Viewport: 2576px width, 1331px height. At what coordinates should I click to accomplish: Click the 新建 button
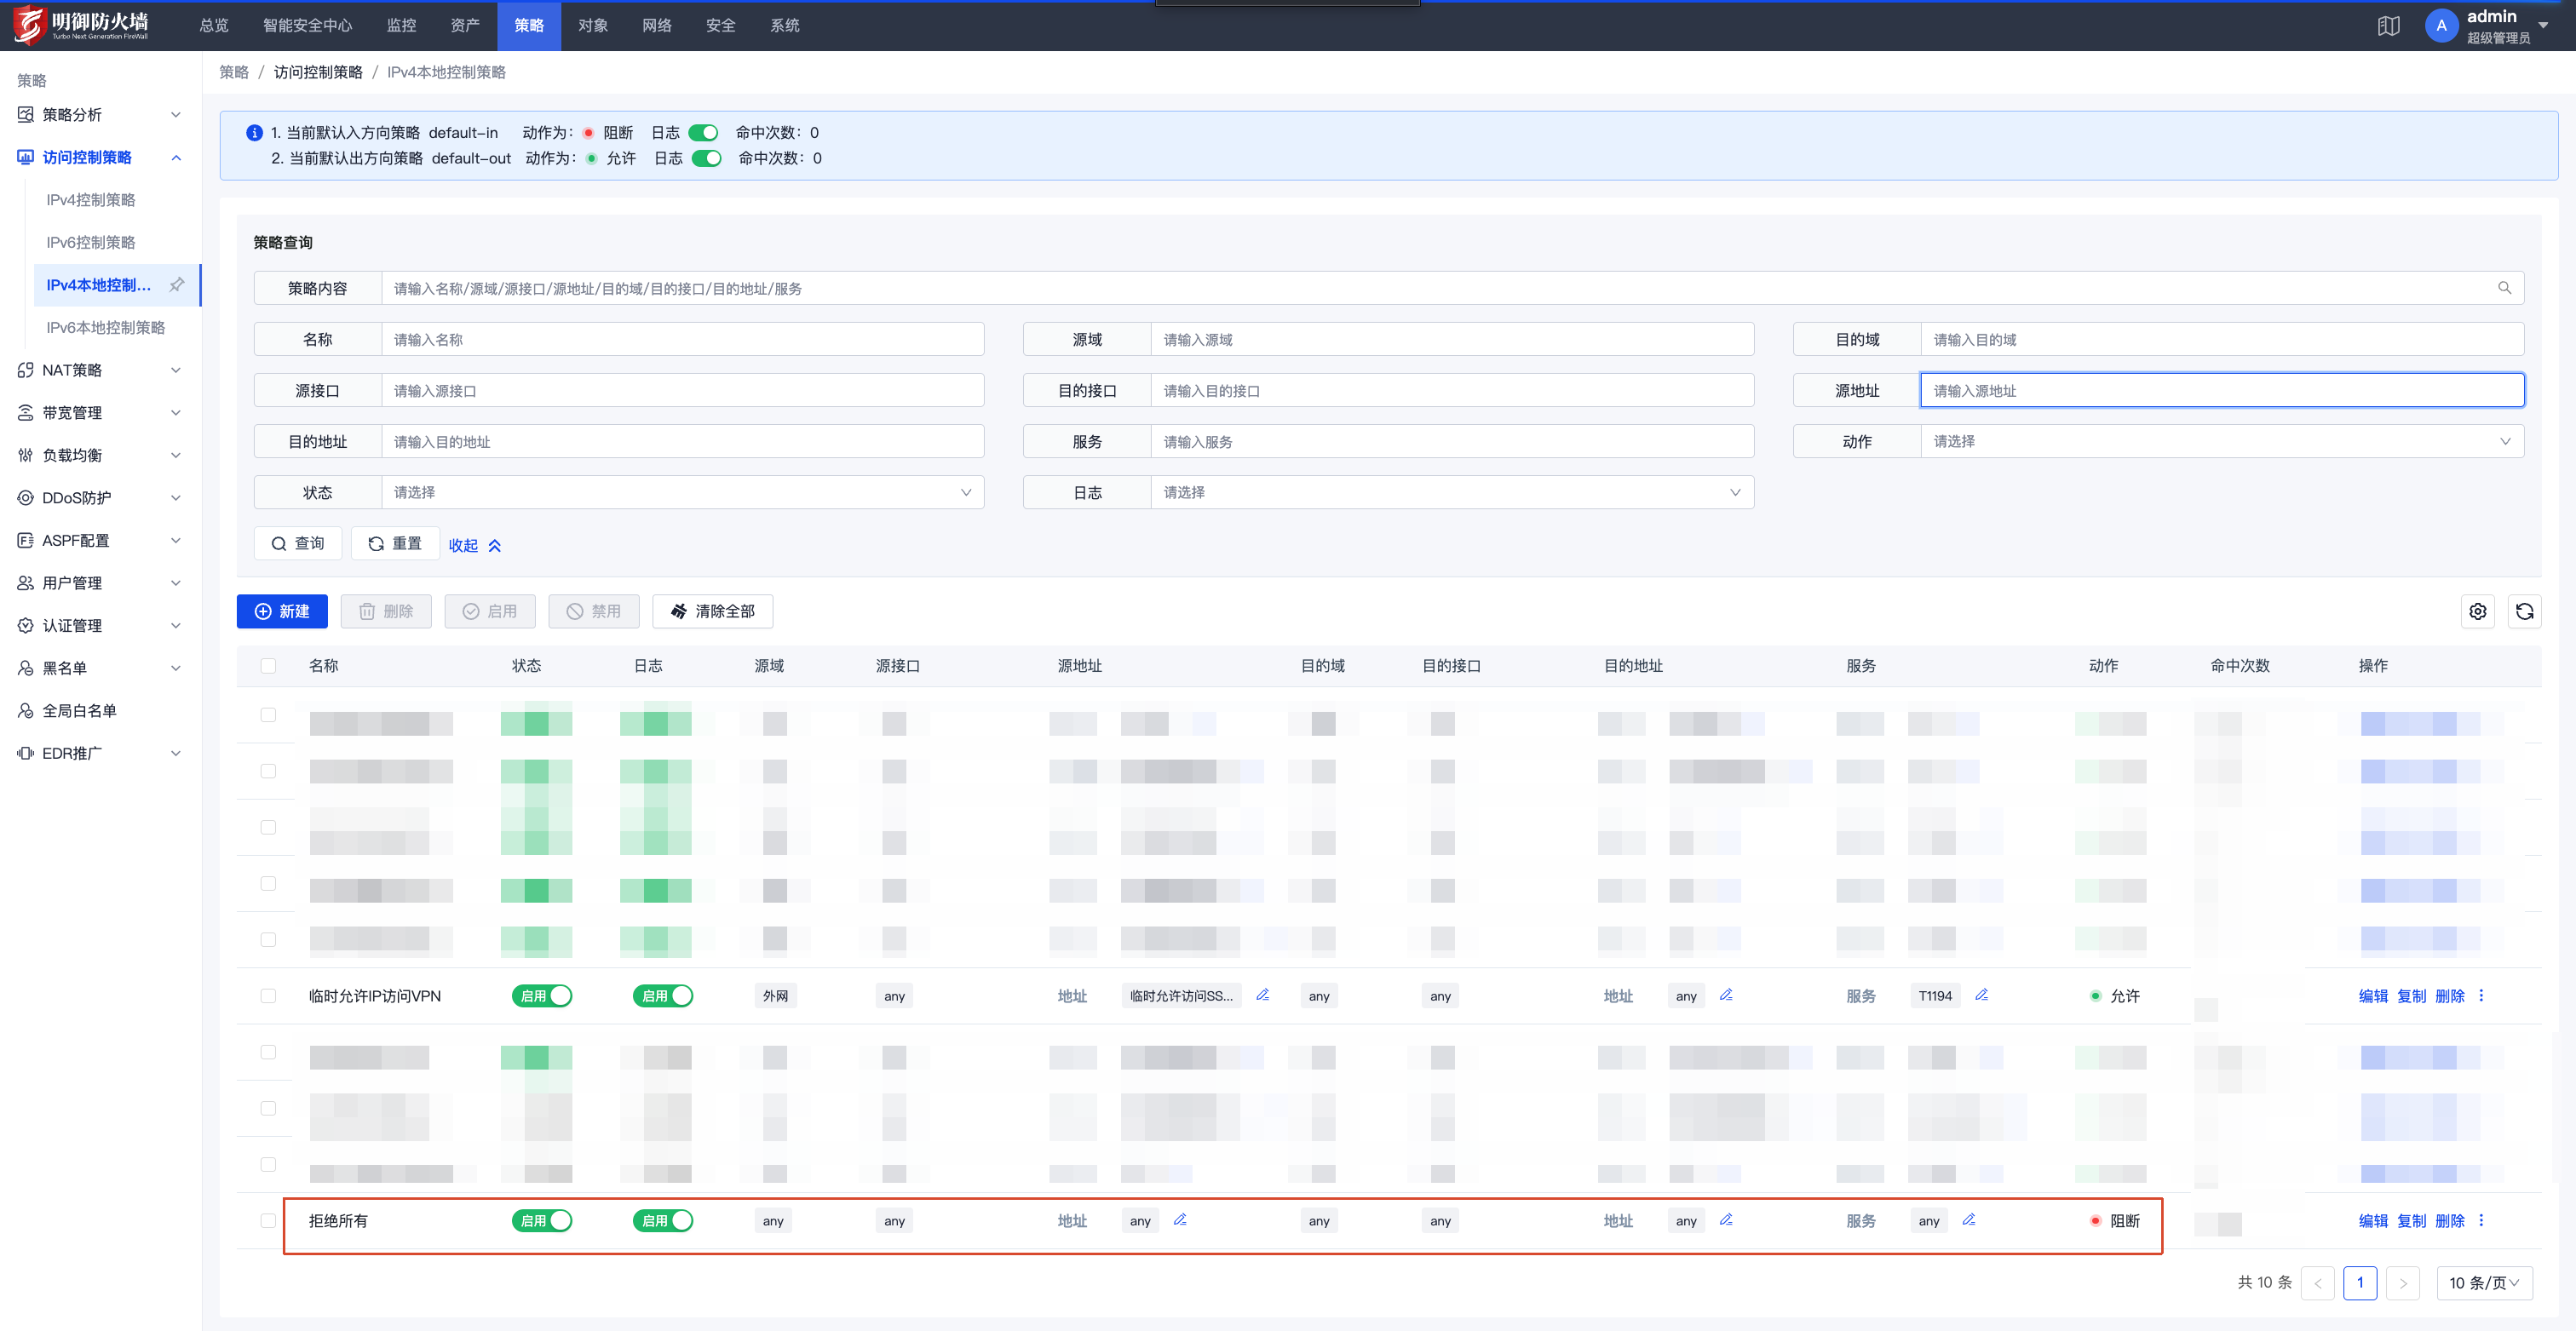(x=282, y=611)
